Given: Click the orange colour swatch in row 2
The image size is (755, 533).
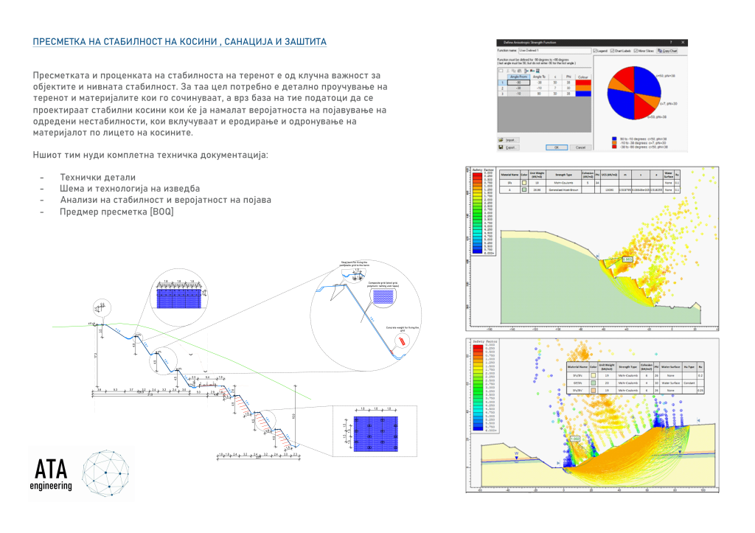Looking at the screenshot, I should click(583, 88).
